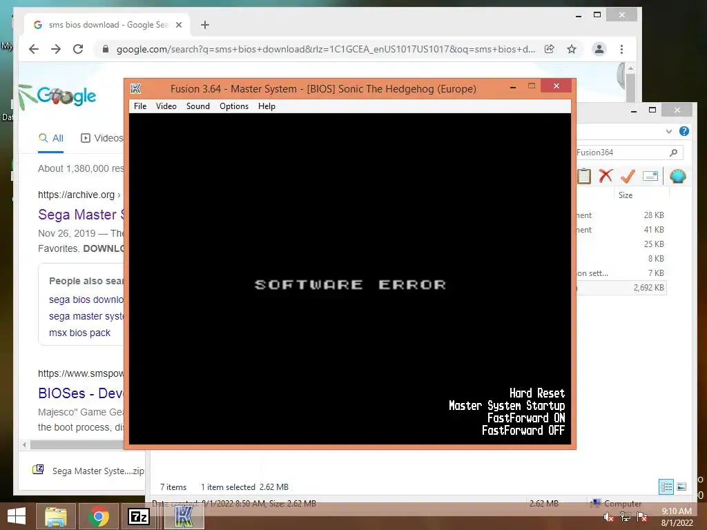Open downloaded Sega Master Syste....zip file

pos(88,471)
